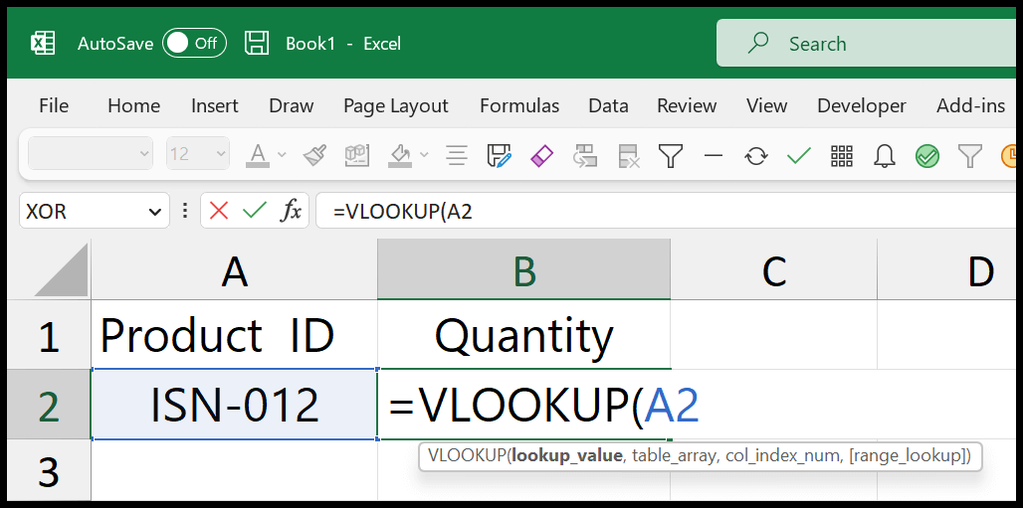Select column C header

(774, 269)
